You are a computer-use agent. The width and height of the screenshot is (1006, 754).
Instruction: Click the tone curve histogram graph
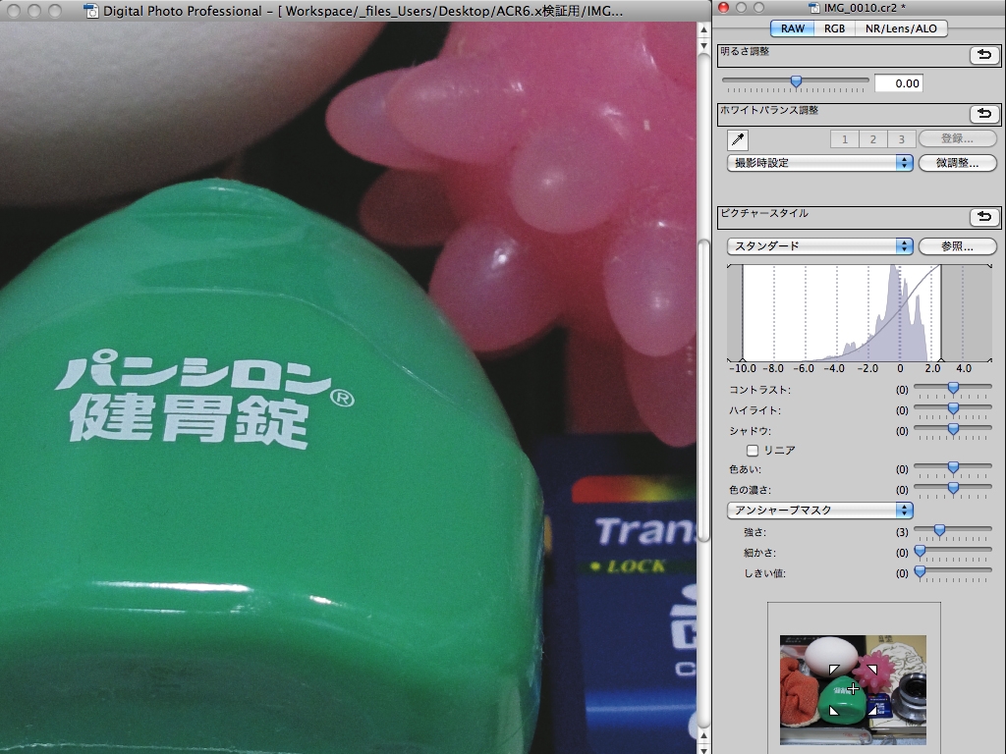860,313
